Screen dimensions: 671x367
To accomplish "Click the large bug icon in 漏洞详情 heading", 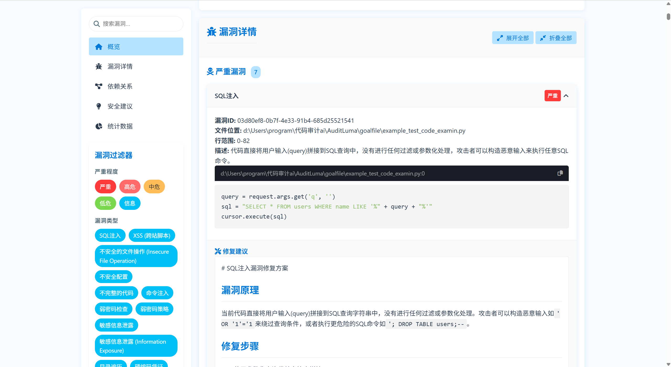I will (x=212, y=32).
